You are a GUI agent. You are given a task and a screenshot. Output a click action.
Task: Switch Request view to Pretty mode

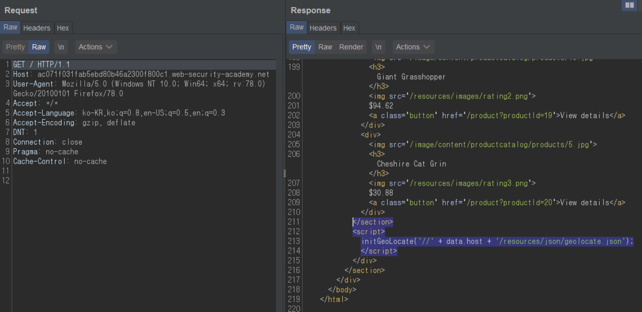click(15, 47)
